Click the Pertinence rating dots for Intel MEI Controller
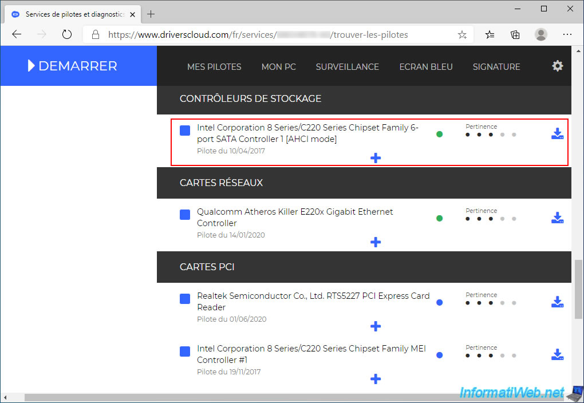The width and height of the screenshot is (584, 403). pos(491,355)
